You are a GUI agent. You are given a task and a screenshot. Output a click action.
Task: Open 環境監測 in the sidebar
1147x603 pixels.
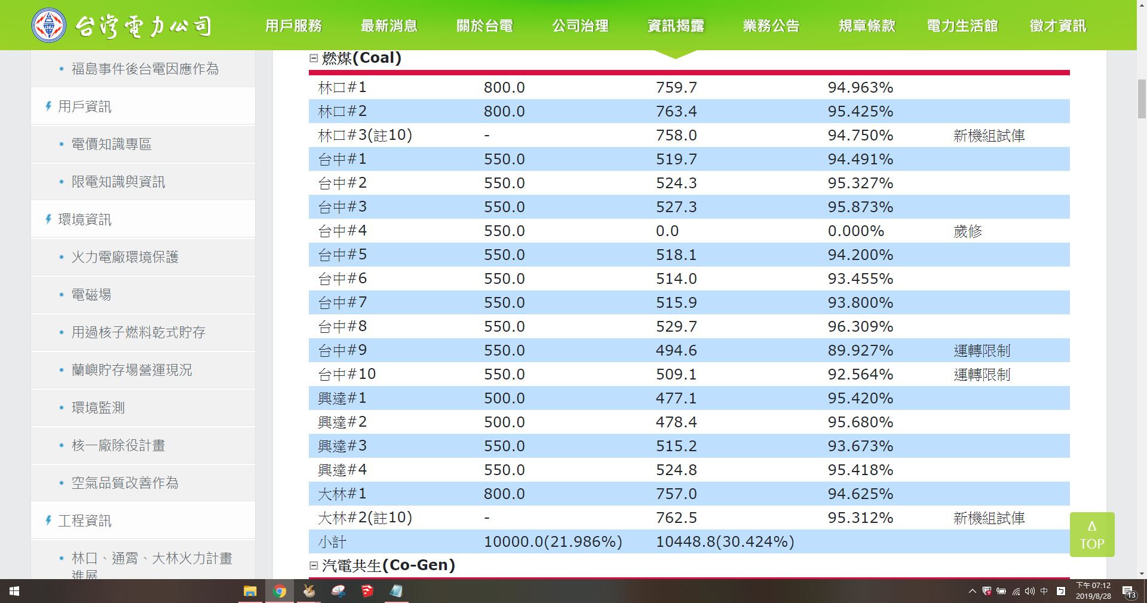click(x=98, y=408)
